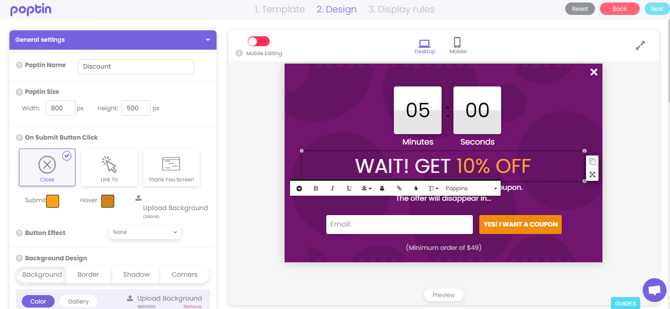The image size is (670, 309).
Task: Open the text color droplet tool
Action: pyautogui.click(x=415, y=188)
